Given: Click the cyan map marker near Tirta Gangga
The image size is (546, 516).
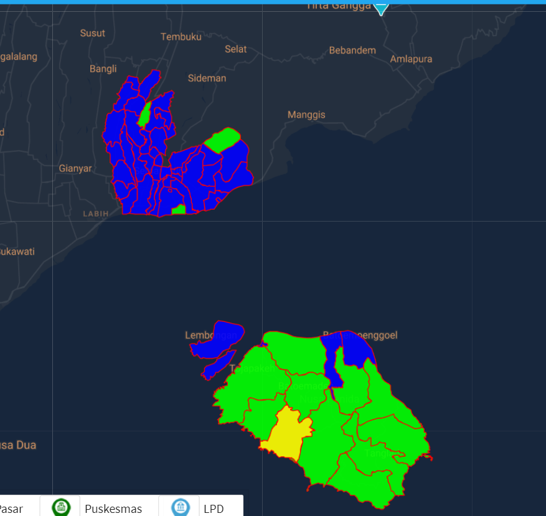Looking at the screenshot, I should tap(381, 8).
